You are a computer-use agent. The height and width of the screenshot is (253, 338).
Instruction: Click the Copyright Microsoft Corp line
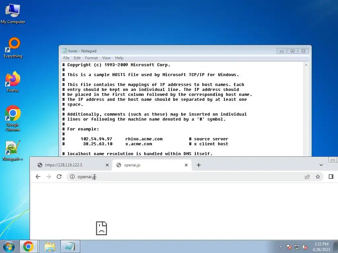tap(116, 65)
